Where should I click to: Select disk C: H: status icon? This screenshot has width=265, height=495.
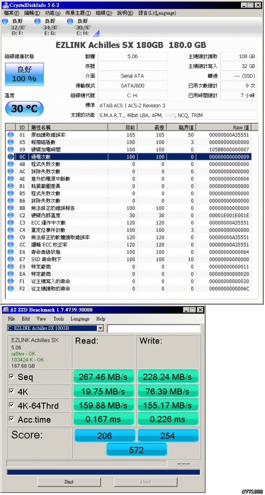click(x=70, y=21)
